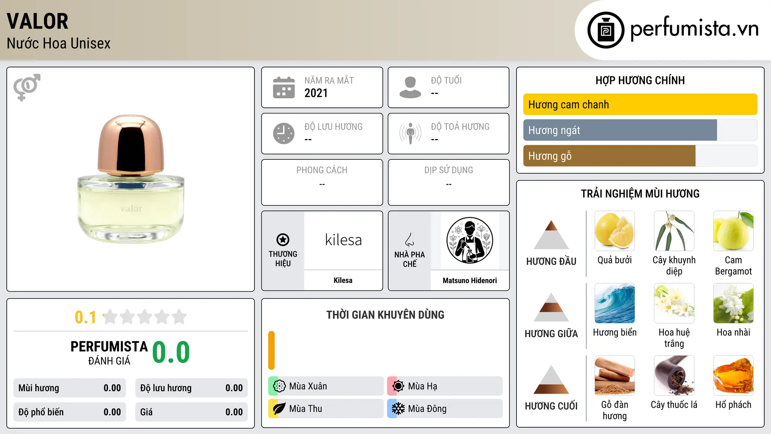Click the sillage radiating person icon
This screenshot has width=771, height=434.
click(410, 133)
